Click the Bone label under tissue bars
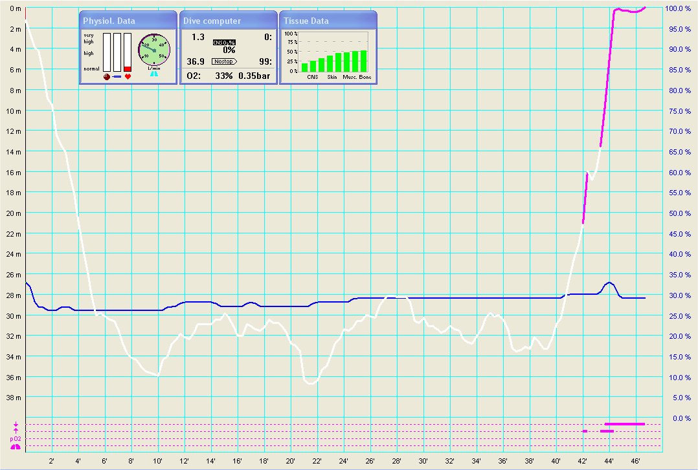 coord(365,77)
